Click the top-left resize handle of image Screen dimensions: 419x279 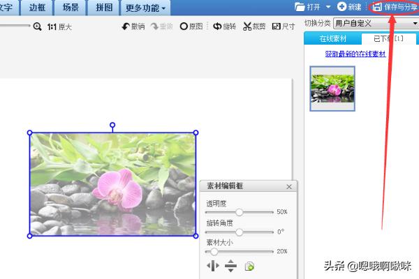point(29,133)
